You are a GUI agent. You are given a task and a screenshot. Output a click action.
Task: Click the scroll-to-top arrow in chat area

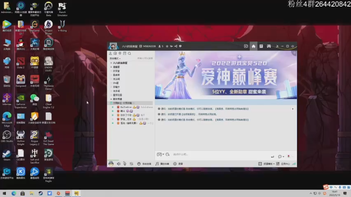(293, 109)
